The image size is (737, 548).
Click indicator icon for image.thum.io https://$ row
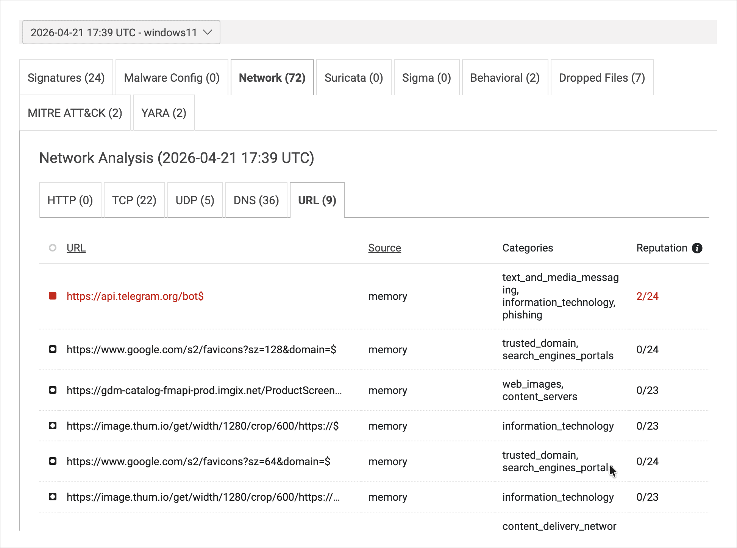(x=53, y=425)
